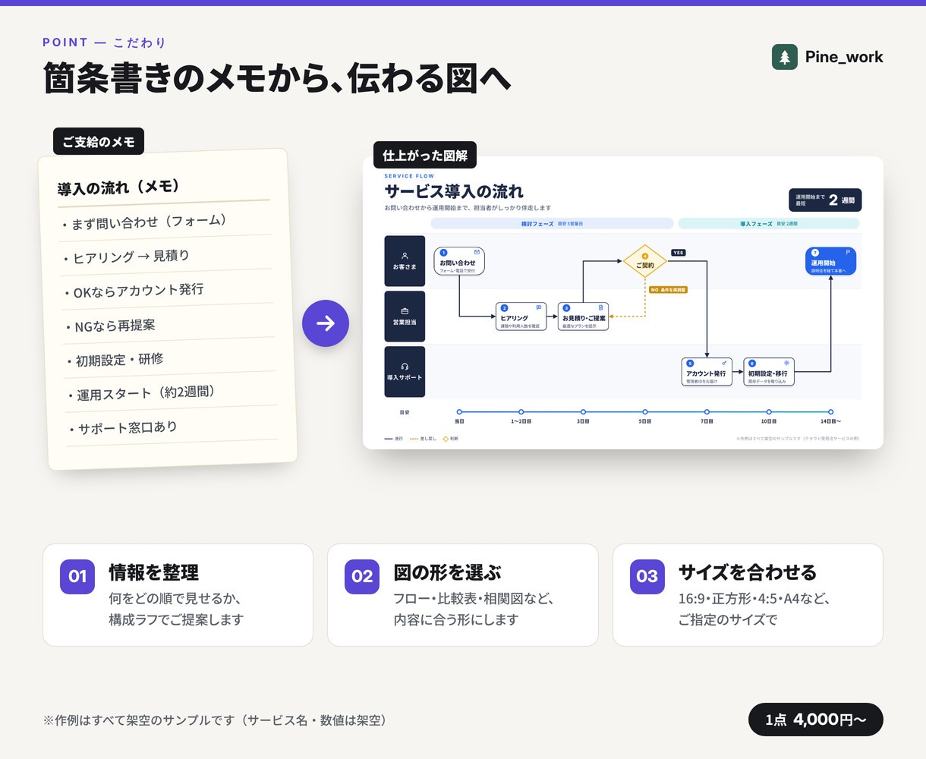Image resolution: width=926 pixels, height=759 pixels.
Task: Select the yellow ご契約 decision diamond
Action: coord(645,262)
